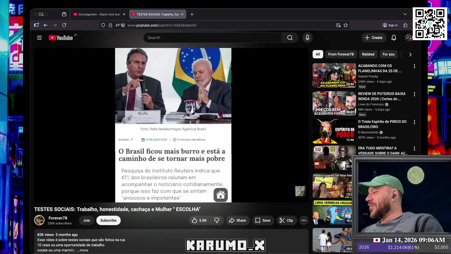
Task: Open the tab overview icon
Action: [x=64, y=14]
